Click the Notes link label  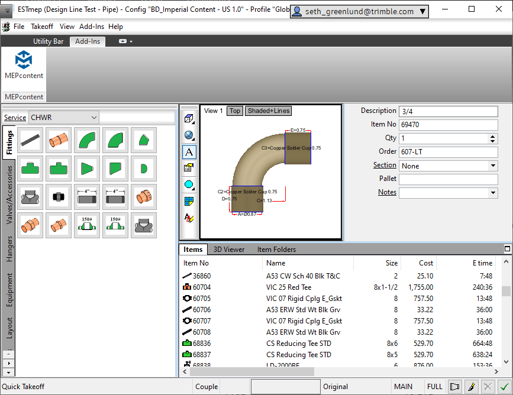(388, 192)
